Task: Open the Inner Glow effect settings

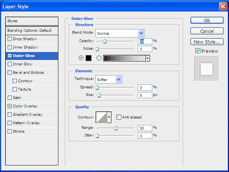Action: coord(23,64)
